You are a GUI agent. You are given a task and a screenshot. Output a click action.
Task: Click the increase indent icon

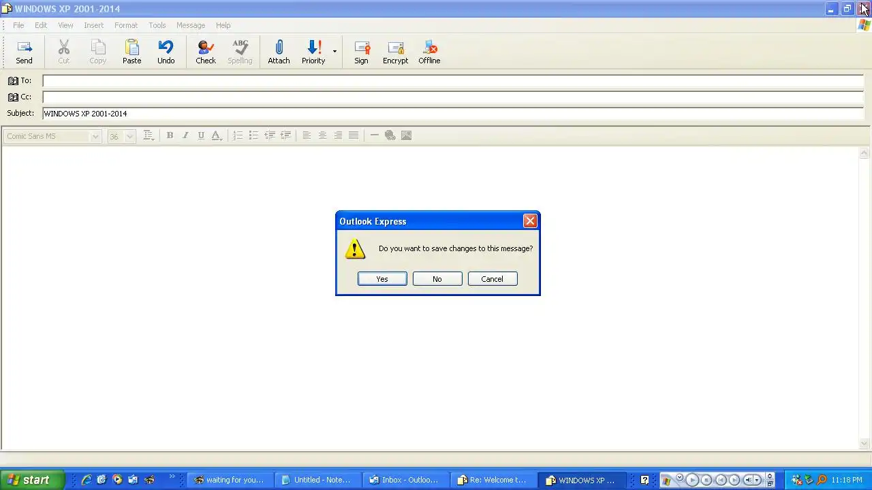[x=285, y=135]
